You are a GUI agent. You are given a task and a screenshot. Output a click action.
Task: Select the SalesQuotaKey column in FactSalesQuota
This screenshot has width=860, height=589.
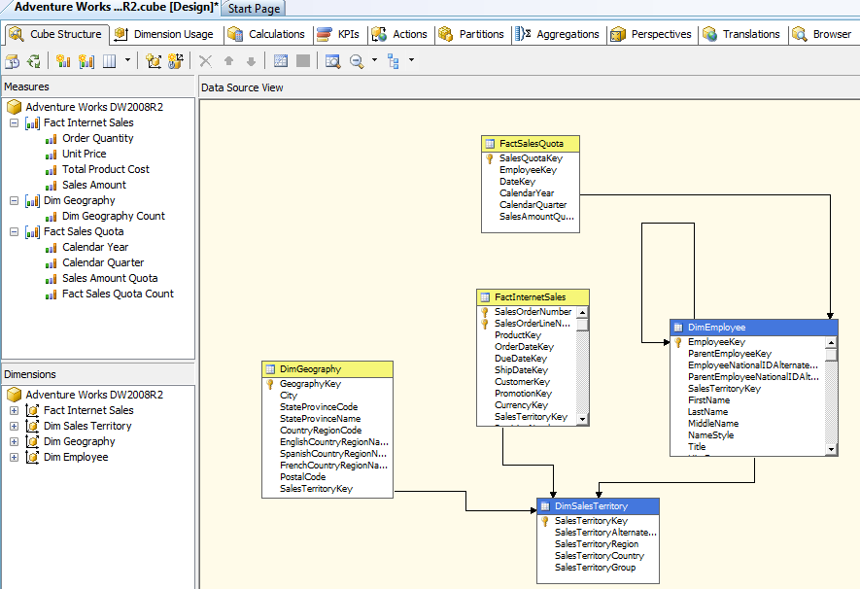[x=531, y=158]
